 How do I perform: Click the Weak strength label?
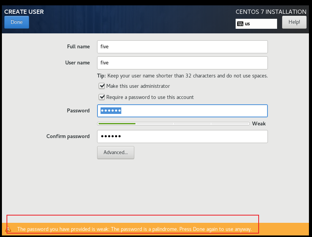259,123
